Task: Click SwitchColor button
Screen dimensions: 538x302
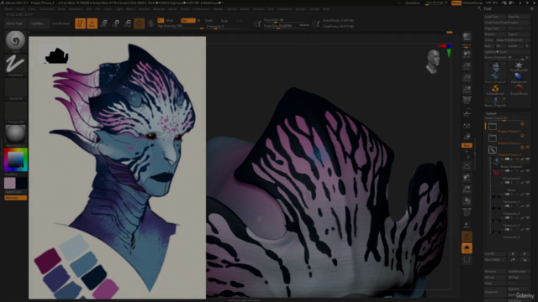Action: pos(15,192)
